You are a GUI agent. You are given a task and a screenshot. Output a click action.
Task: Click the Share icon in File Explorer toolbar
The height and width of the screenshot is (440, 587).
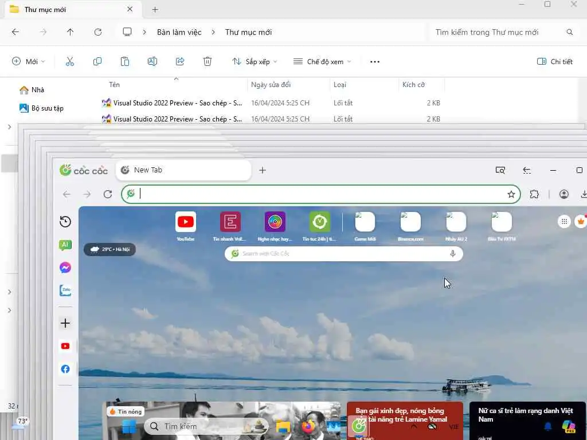tap(179, 61)
